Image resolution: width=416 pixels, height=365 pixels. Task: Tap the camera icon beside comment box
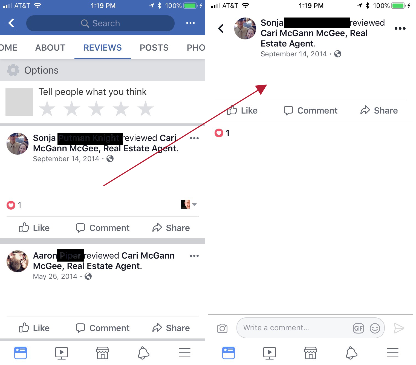click(x=222, y=328)
